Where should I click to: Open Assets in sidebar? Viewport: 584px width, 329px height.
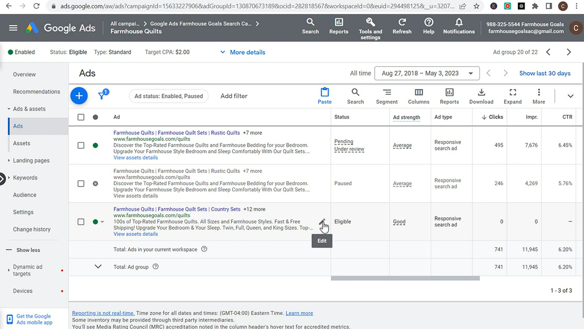click(22, 143)
